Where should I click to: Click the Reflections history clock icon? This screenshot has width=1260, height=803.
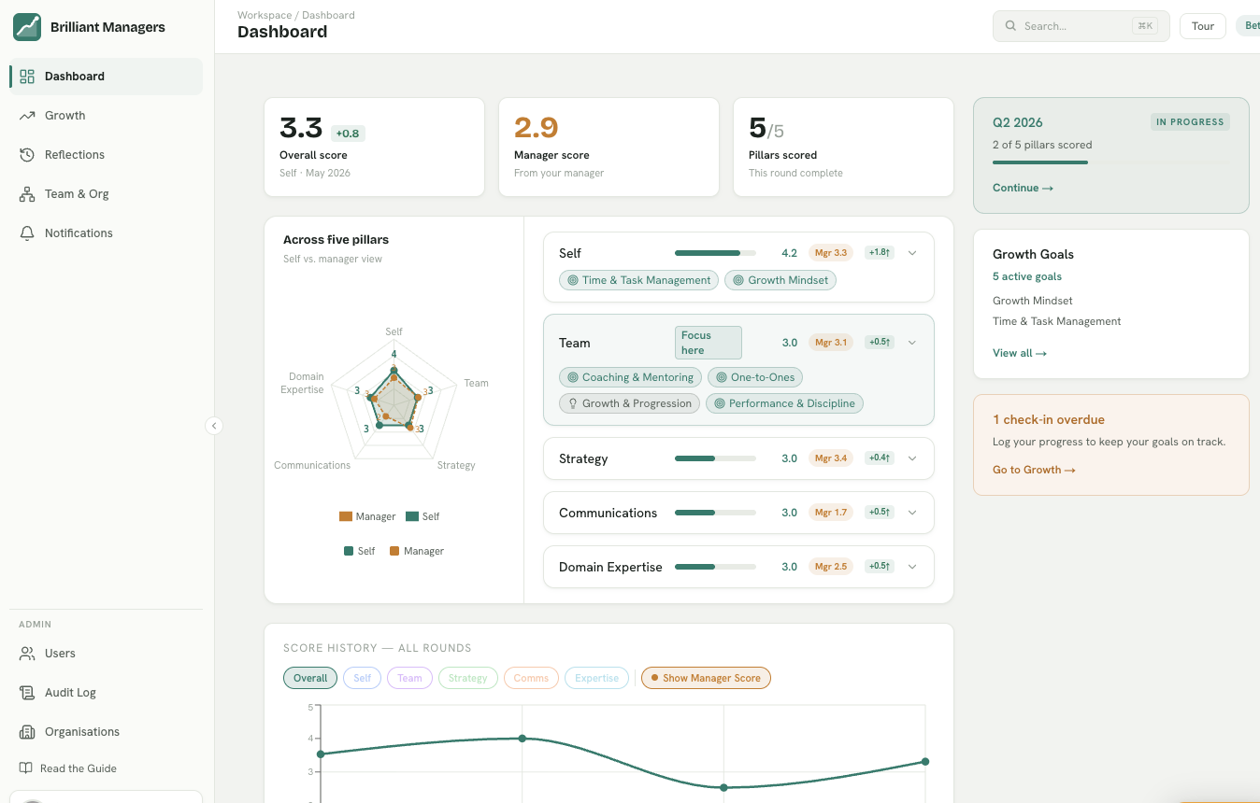[27, 155]
